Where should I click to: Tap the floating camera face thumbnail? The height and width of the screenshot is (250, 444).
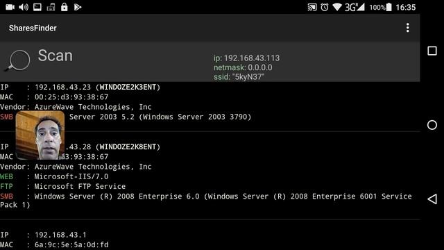point(40,135)
